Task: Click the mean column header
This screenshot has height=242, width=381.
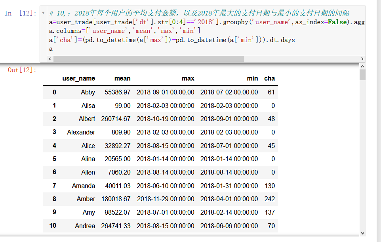Action: 122,79
